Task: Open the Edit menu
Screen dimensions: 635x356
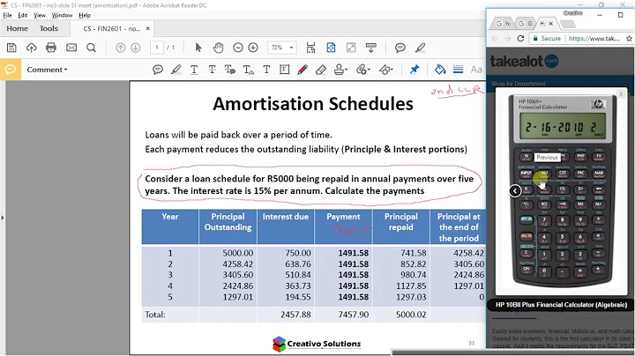Action: [x=23, y=15]
